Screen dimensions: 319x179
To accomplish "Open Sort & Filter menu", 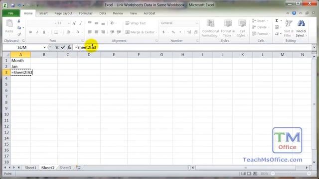I will tap(289, 28).
